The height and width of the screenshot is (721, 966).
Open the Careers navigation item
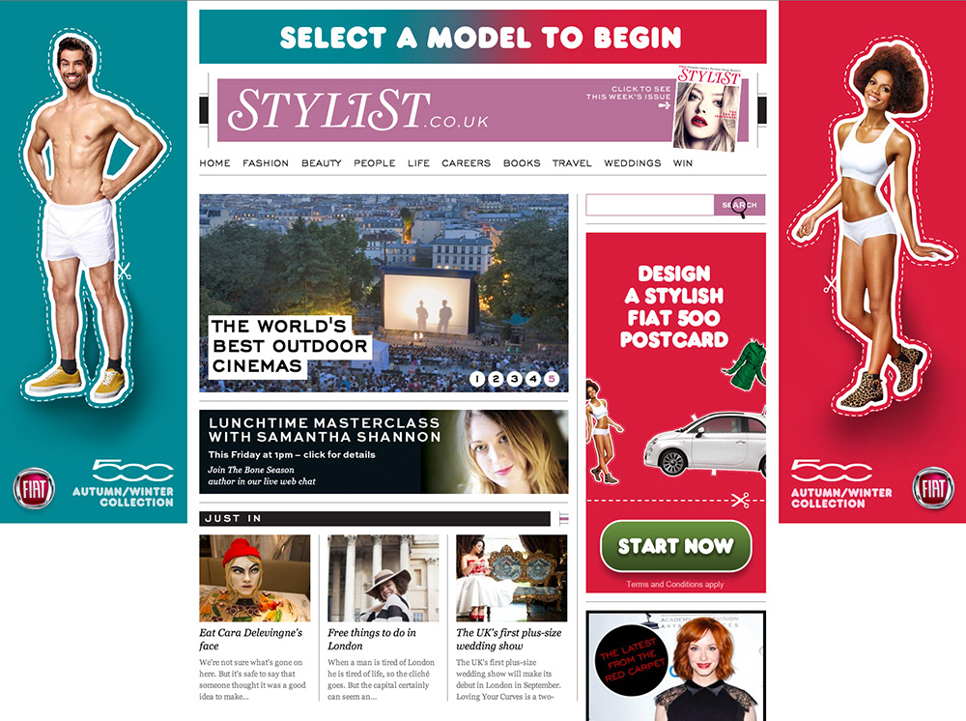466,163
